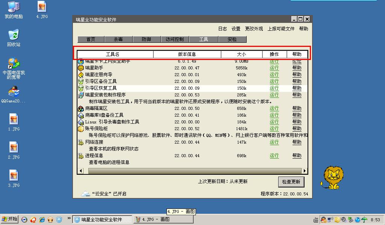
Task: Open the 日志 menu link
Action: point(223,28)
